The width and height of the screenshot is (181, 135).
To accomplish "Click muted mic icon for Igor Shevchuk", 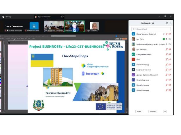I will coord(167,49).
